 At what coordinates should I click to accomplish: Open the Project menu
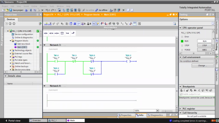5,6
